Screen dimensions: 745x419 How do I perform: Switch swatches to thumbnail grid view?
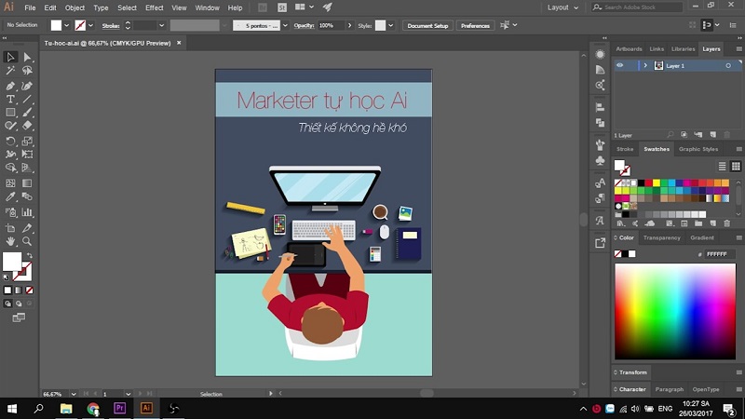[736, 166]
